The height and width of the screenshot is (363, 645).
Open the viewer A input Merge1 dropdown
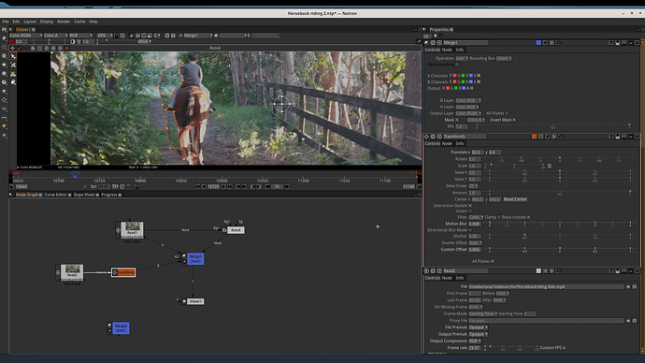[x=198, y=36]
